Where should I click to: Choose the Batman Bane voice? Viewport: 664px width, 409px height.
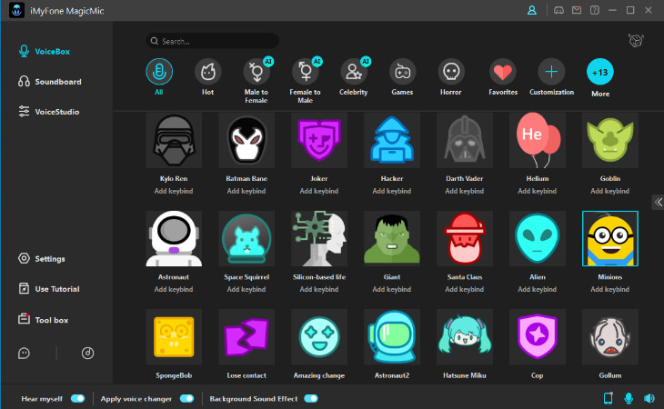click(246, 140)
